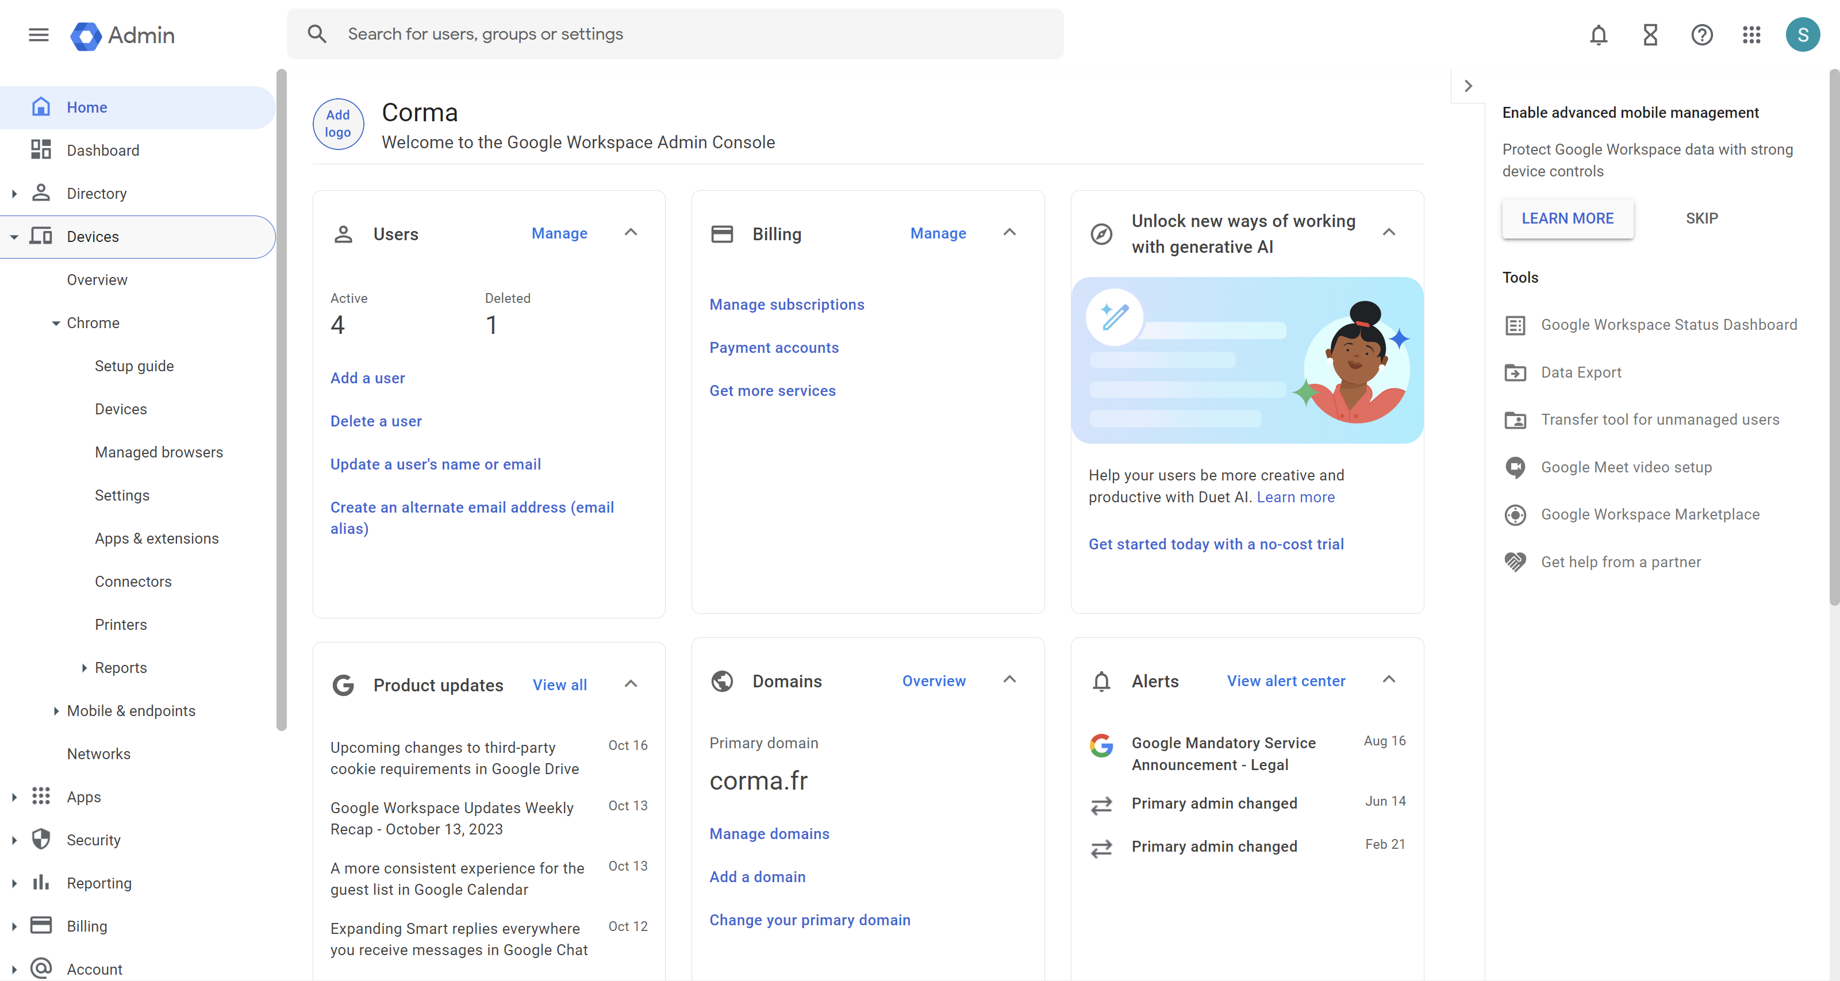Open Managed browsers
1840x981 pixels.
(159, 453)
